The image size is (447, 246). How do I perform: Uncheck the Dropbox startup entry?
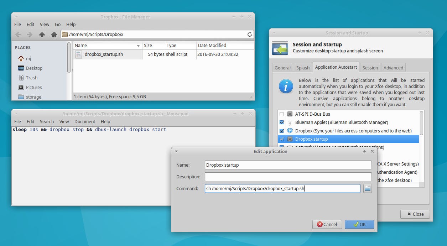(282, 139)
